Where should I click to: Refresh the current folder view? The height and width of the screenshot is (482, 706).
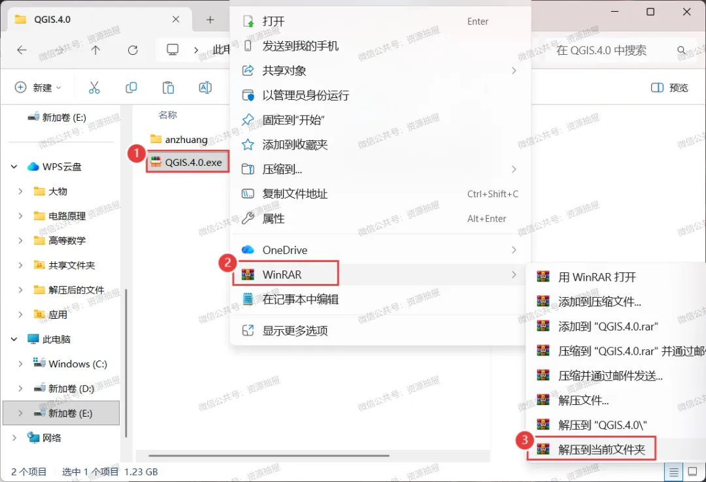pos(132,50)
